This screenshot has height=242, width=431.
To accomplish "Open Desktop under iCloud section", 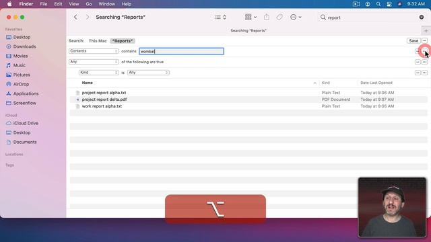I will pos(22,132).
